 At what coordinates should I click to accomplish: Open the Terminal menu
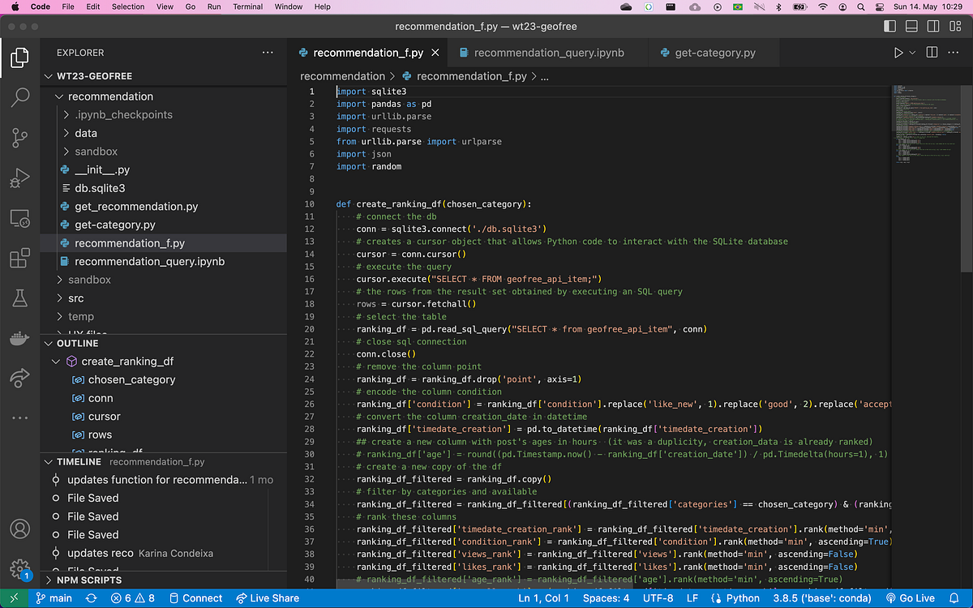coord(247,6)
